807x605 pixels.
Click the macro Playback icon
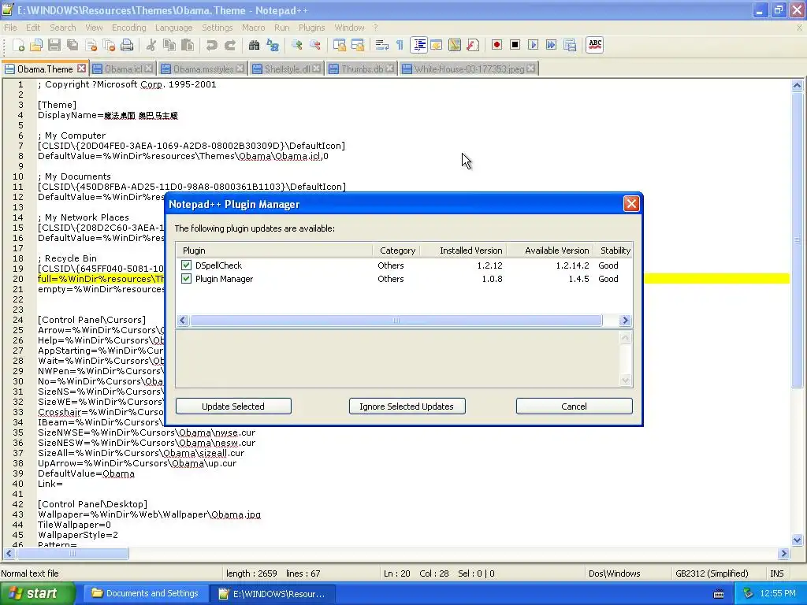(534, 45)
